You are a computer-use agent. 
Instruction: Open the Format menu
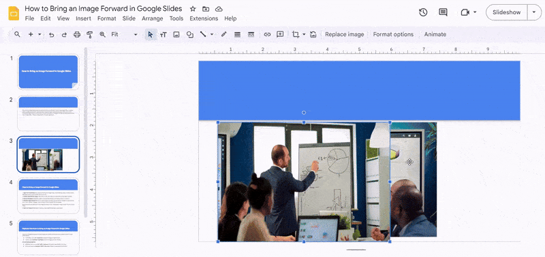tap(107, 18)
